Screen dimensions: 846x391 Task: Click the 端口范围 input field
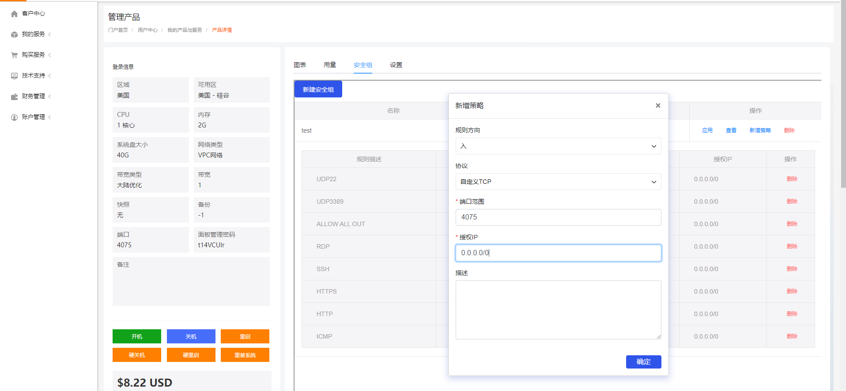tap(558, 217)
